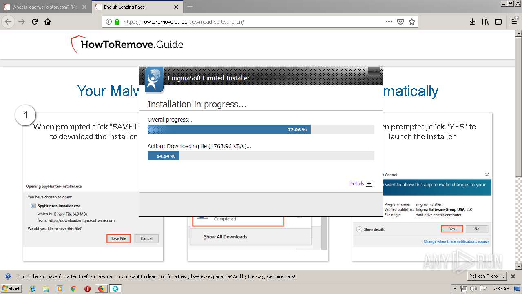The image size is (522, 294).
Task: Click Cancel in the download dialog image
Action: [146, 238]
